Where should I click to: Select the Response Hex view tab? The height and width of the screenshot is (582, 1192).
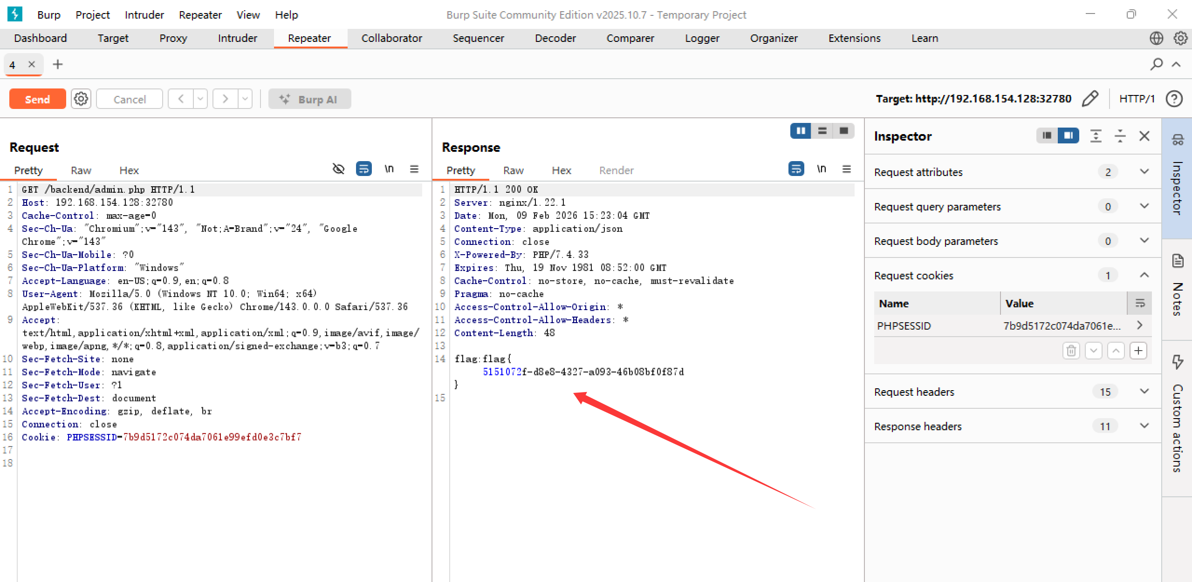(x=561, y=170)
